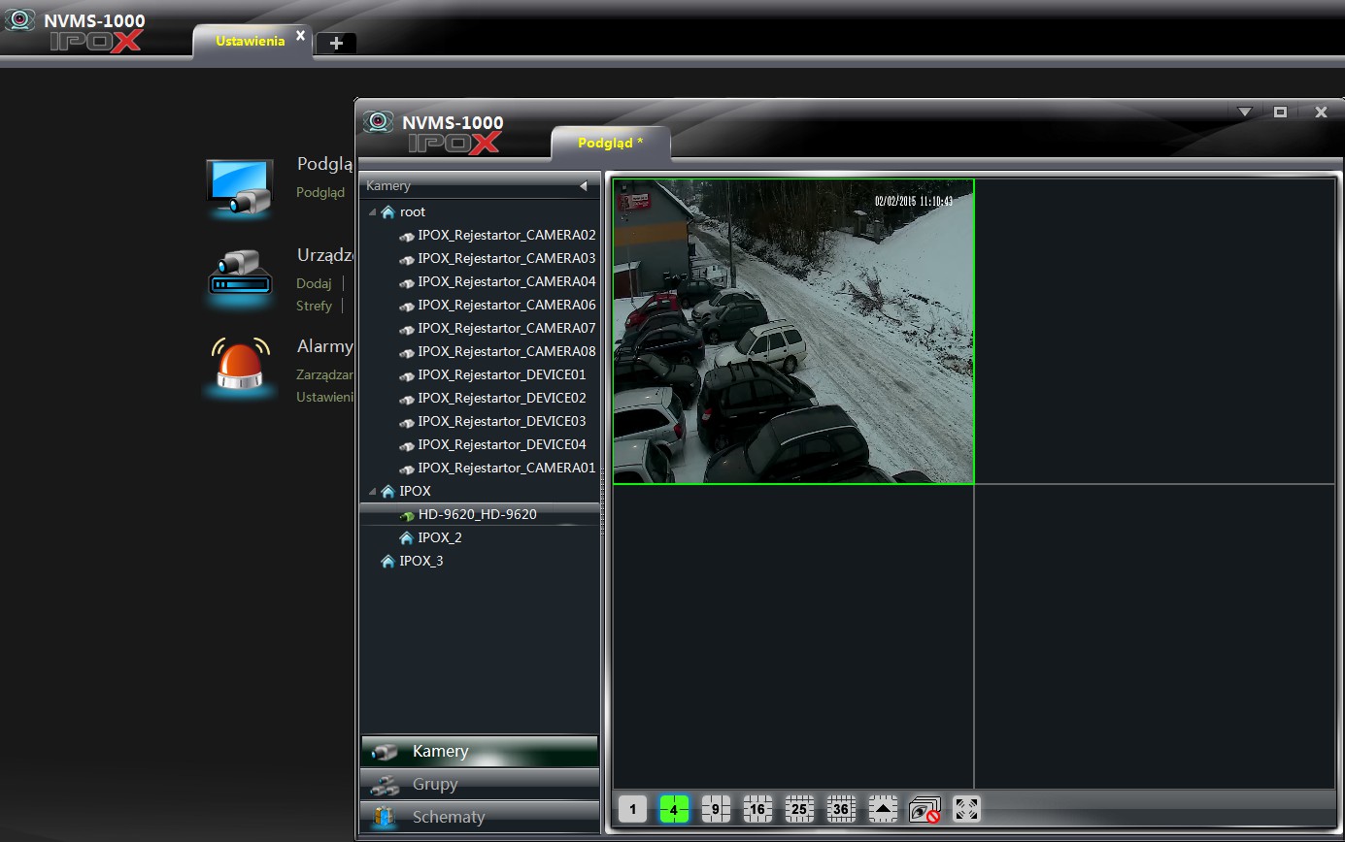1345x842 pixels.
Task: Click the house icon beside root
Action: tap(388, 211)
